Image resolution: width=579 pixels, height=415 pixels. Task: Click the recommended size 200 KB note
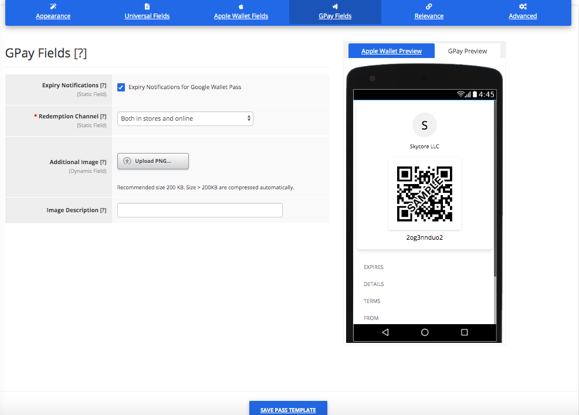click(x=206, y=188)
